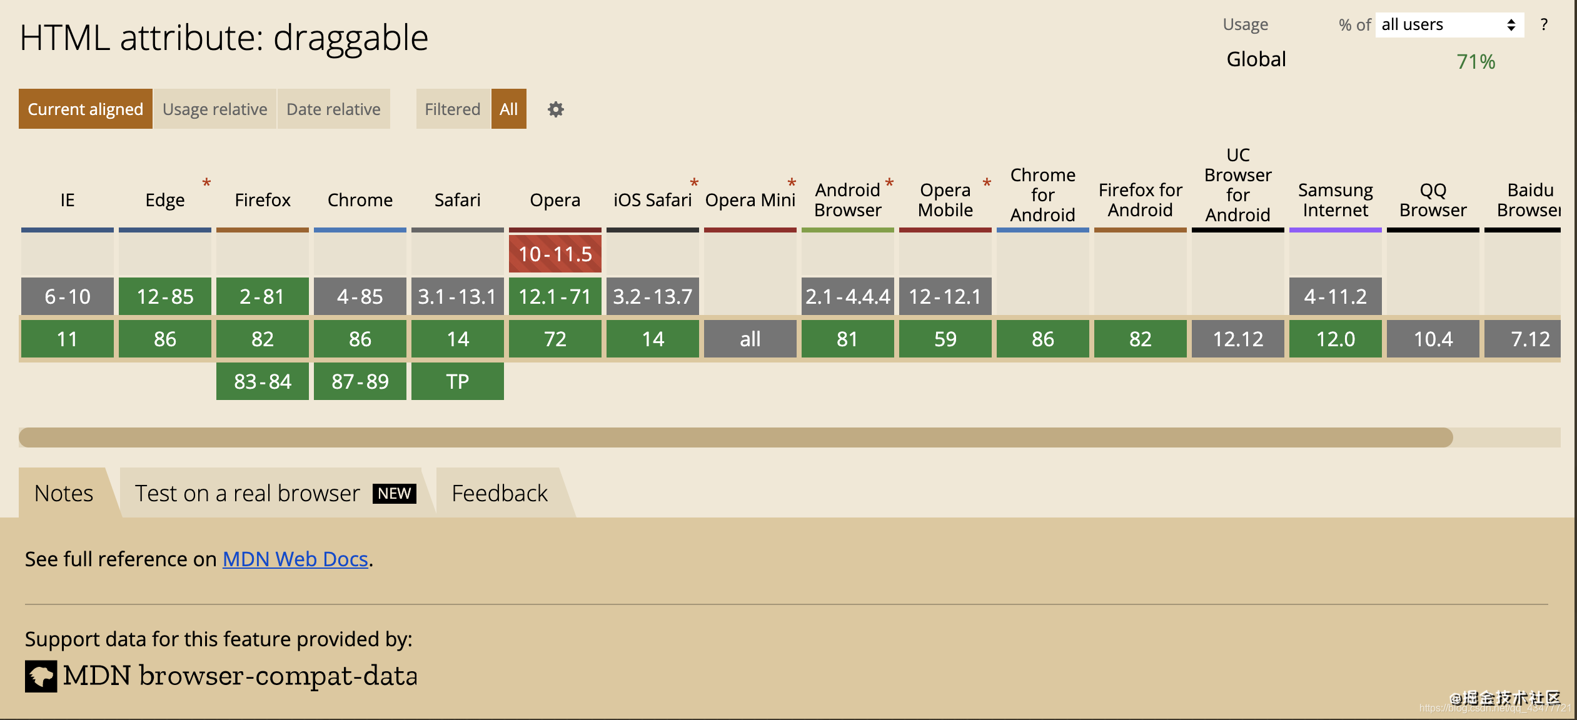Switch to Current aligned view
This screenshot has width=1577, height=720.
click(x=86, y=109)
